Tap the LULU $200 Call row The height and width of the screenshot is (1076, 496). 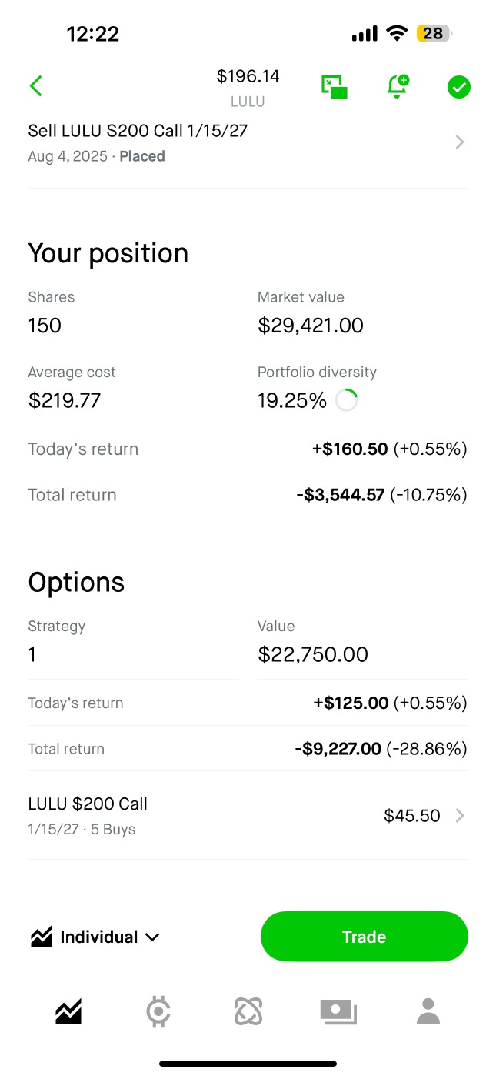248,815
